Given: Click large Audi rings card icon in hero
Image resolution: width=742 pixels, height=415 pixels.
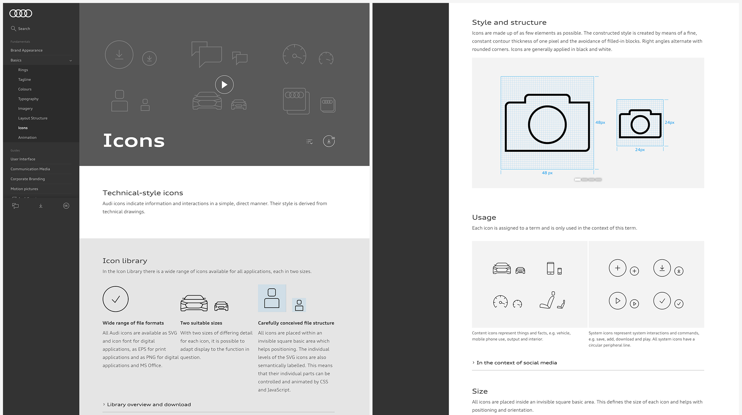Looking at the screenshot, I should click(x=296, y=101).
